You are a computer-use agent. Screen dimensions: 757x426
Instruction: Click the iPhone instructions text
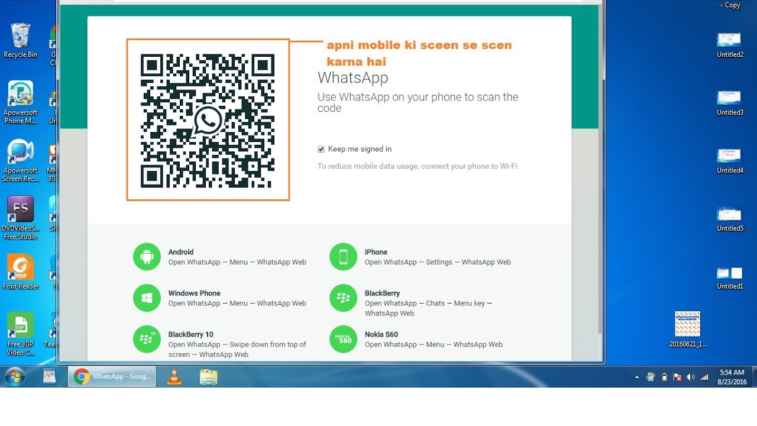click(x=438, y=262)
